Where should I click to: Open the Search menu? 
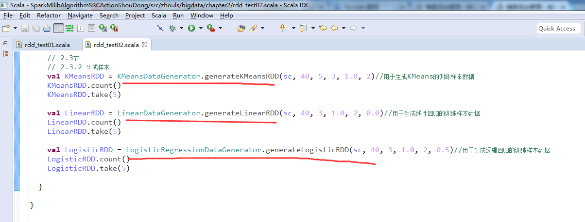(109, 16)
